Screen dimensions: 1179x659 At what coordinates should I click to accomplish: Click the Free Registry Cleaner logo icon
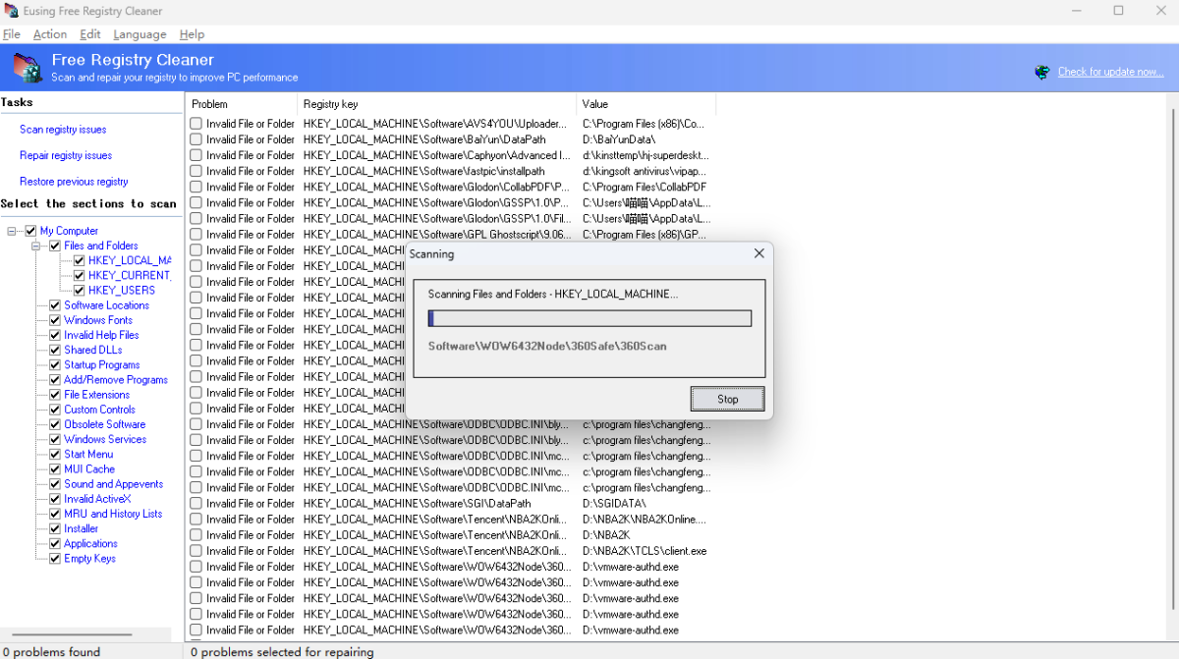click(27, 68)
